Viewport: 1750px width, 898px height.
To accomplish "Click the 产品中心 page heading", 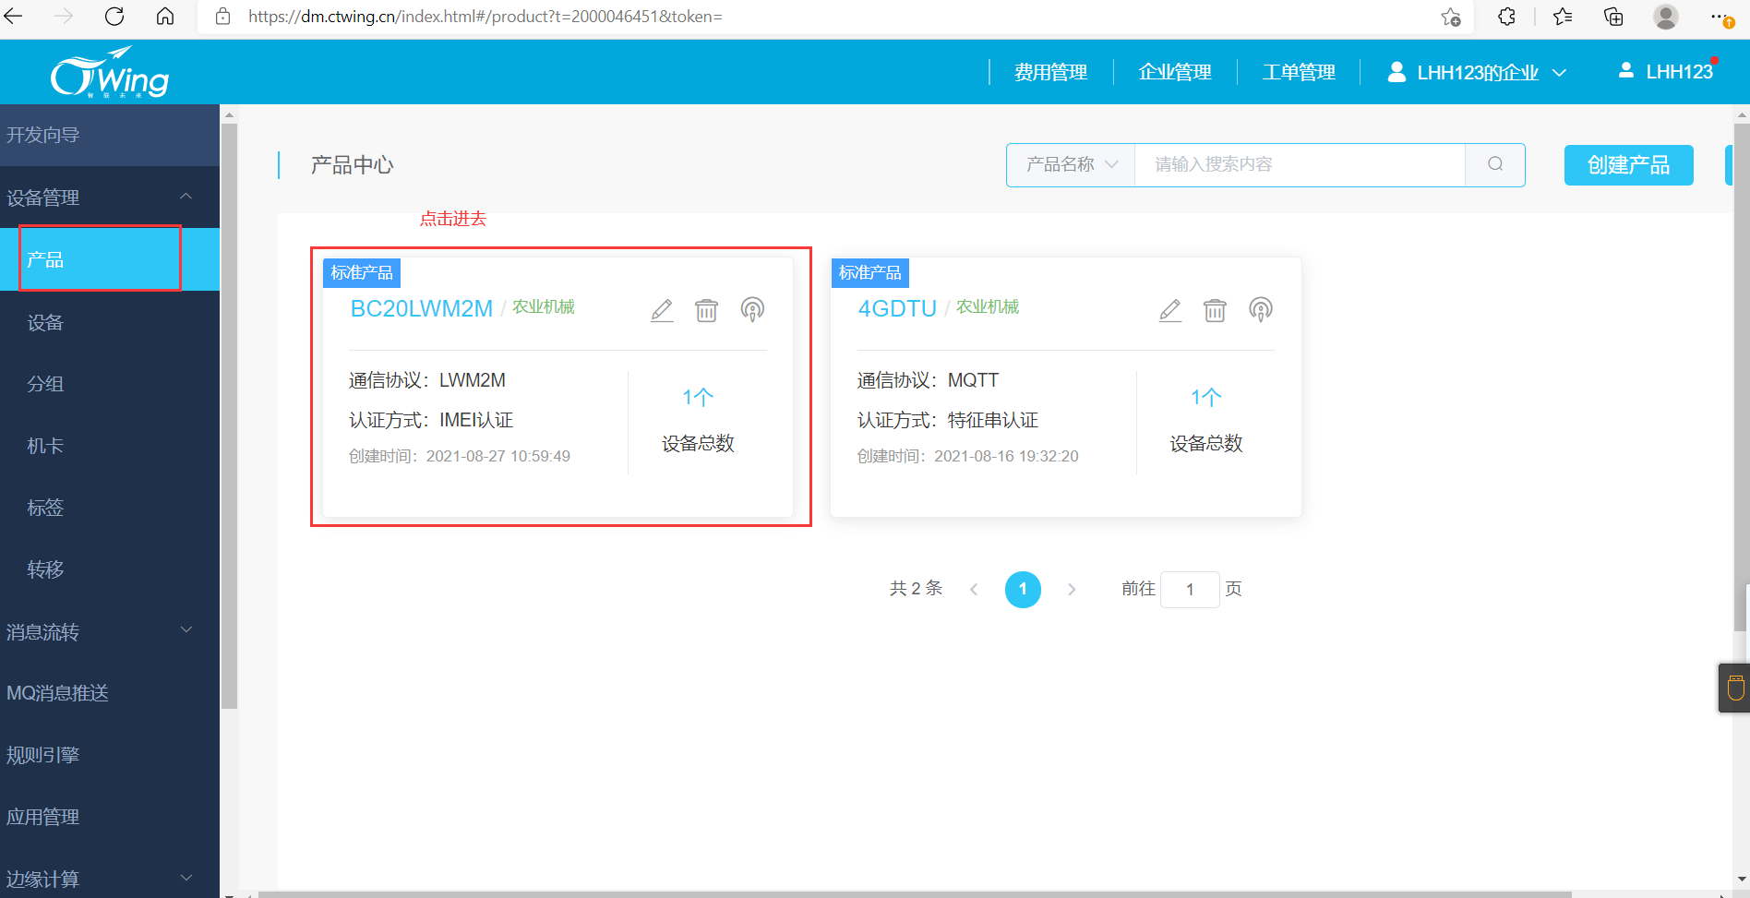I will tap(352, 165).
